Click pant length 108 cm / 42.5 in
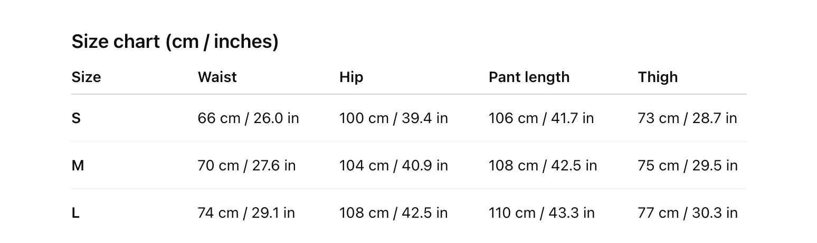The width and height of the screenshot is (817, 243). 543,166
